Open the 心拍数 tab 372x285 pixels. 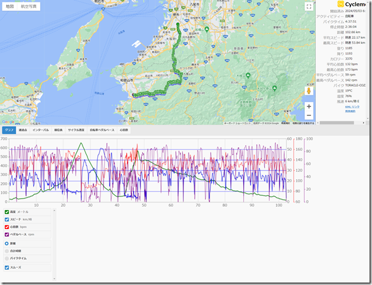click(x=124, y=130)
